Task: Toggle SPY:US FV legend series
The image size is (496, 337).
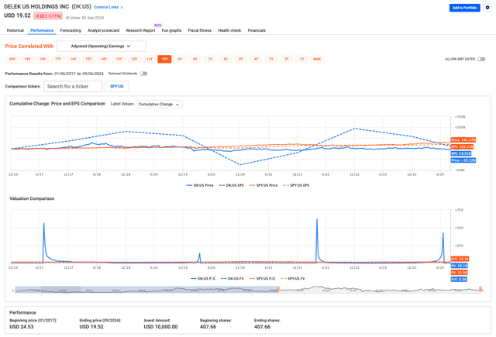Action: pos(294,277)
